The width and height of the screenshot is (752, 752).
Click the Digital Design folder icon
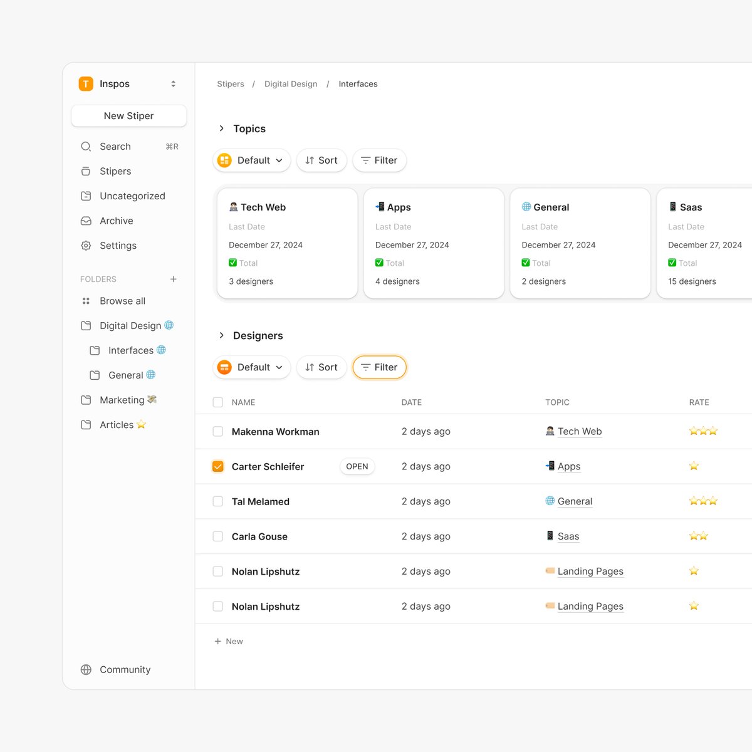click(86, 326)
